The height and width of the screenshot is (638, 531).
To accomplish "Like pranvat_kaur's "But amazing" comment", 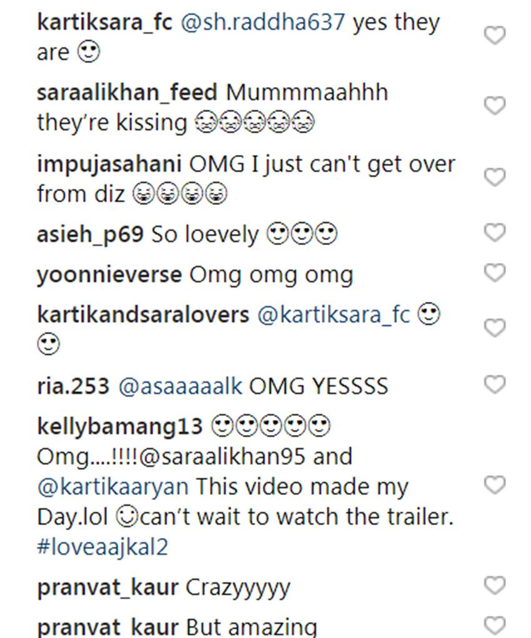I will coord(495,624).
